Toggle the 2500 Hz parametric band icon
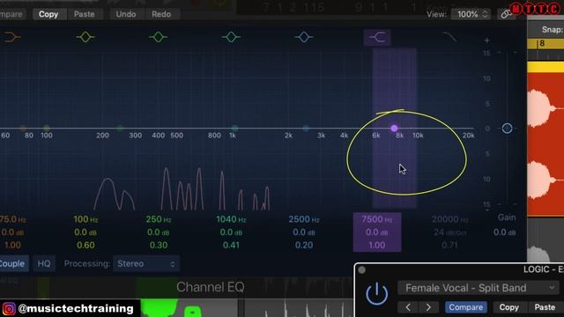Image resolution: width=564 pixels, height=317 pixels. click(304, 37)
